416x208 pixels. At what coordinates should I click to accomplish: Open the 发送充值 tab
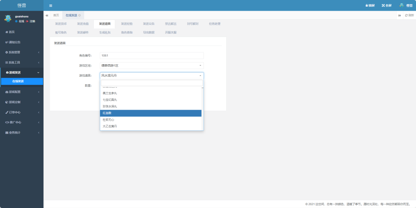point(83,24)
